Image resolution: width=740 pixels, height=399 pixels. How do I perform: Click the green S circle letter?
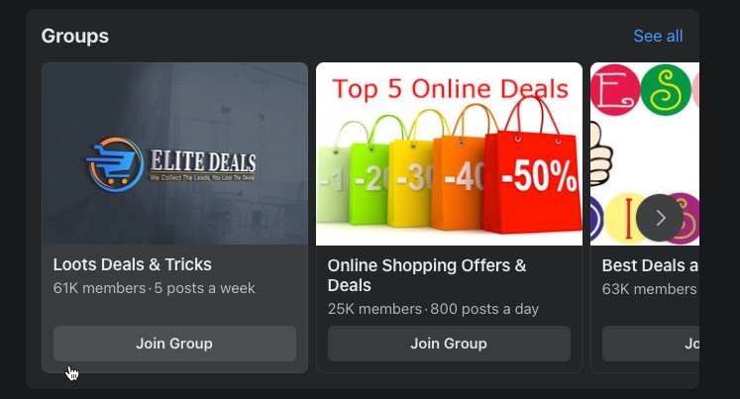coord(666,90)
